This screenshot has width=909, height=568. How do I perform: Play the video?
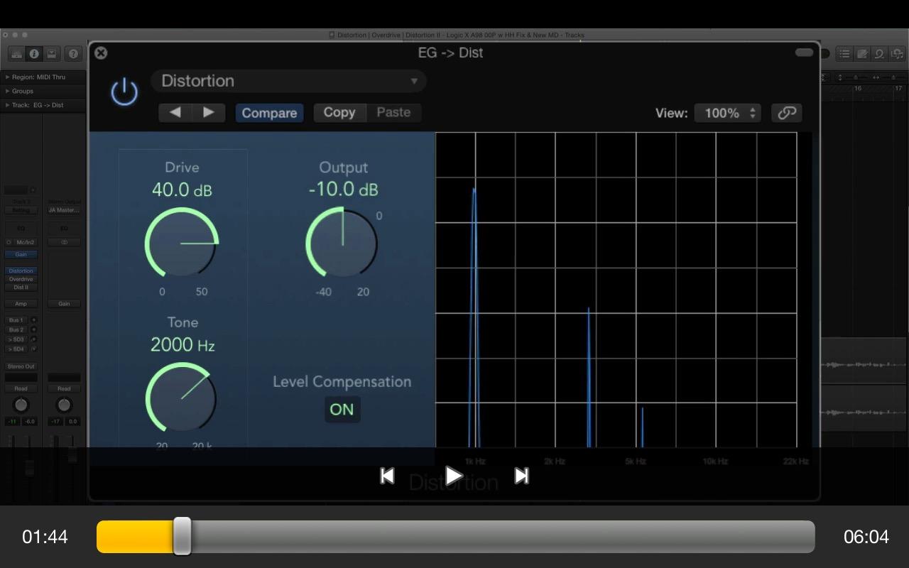coord(454,476)
